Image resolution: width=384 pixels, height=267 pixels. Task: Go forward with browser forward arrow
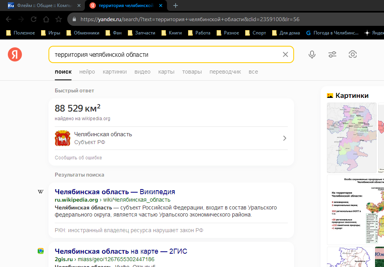pos(21,19)
